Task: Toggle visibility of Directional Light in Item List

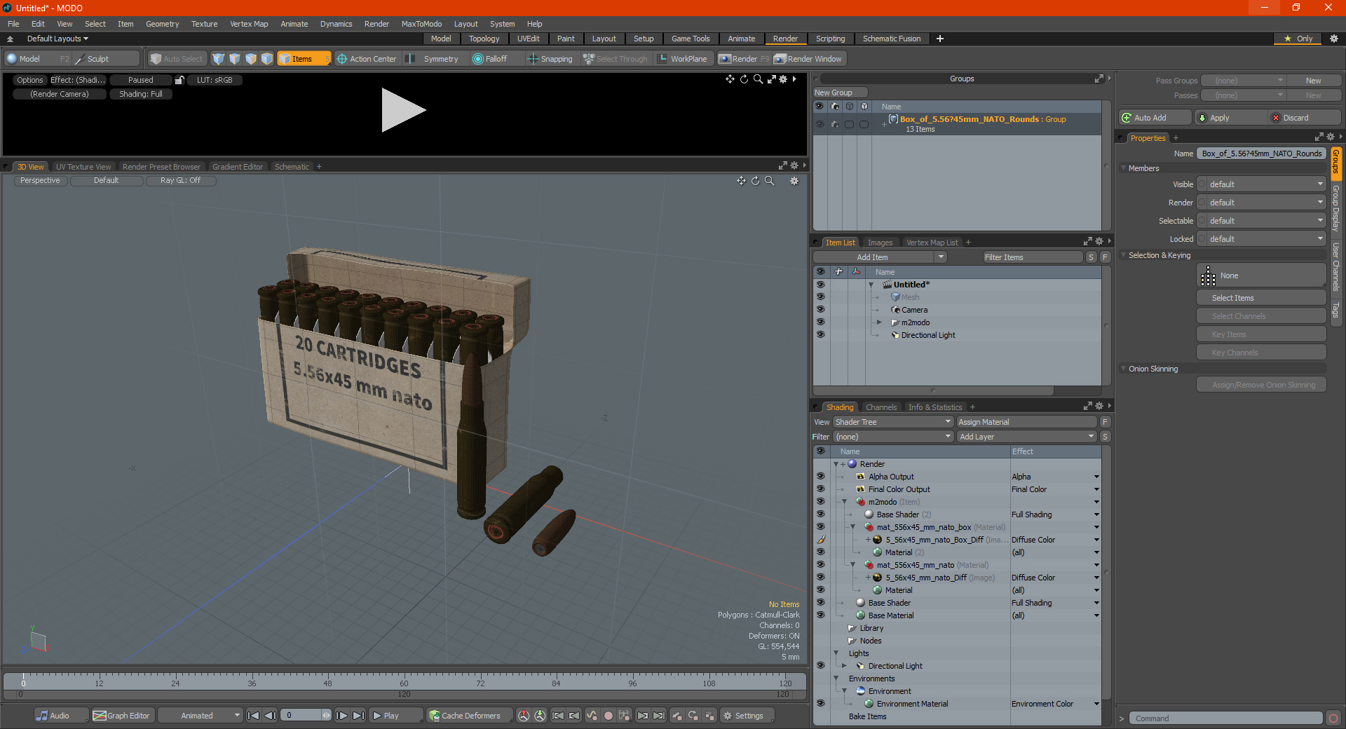Action: tap(820, 335)
